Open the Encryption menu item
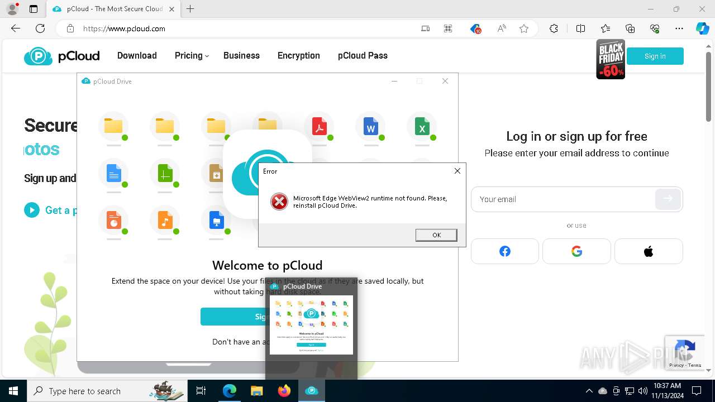This screenshot has height=402, width=715. (x=299, y=55)
